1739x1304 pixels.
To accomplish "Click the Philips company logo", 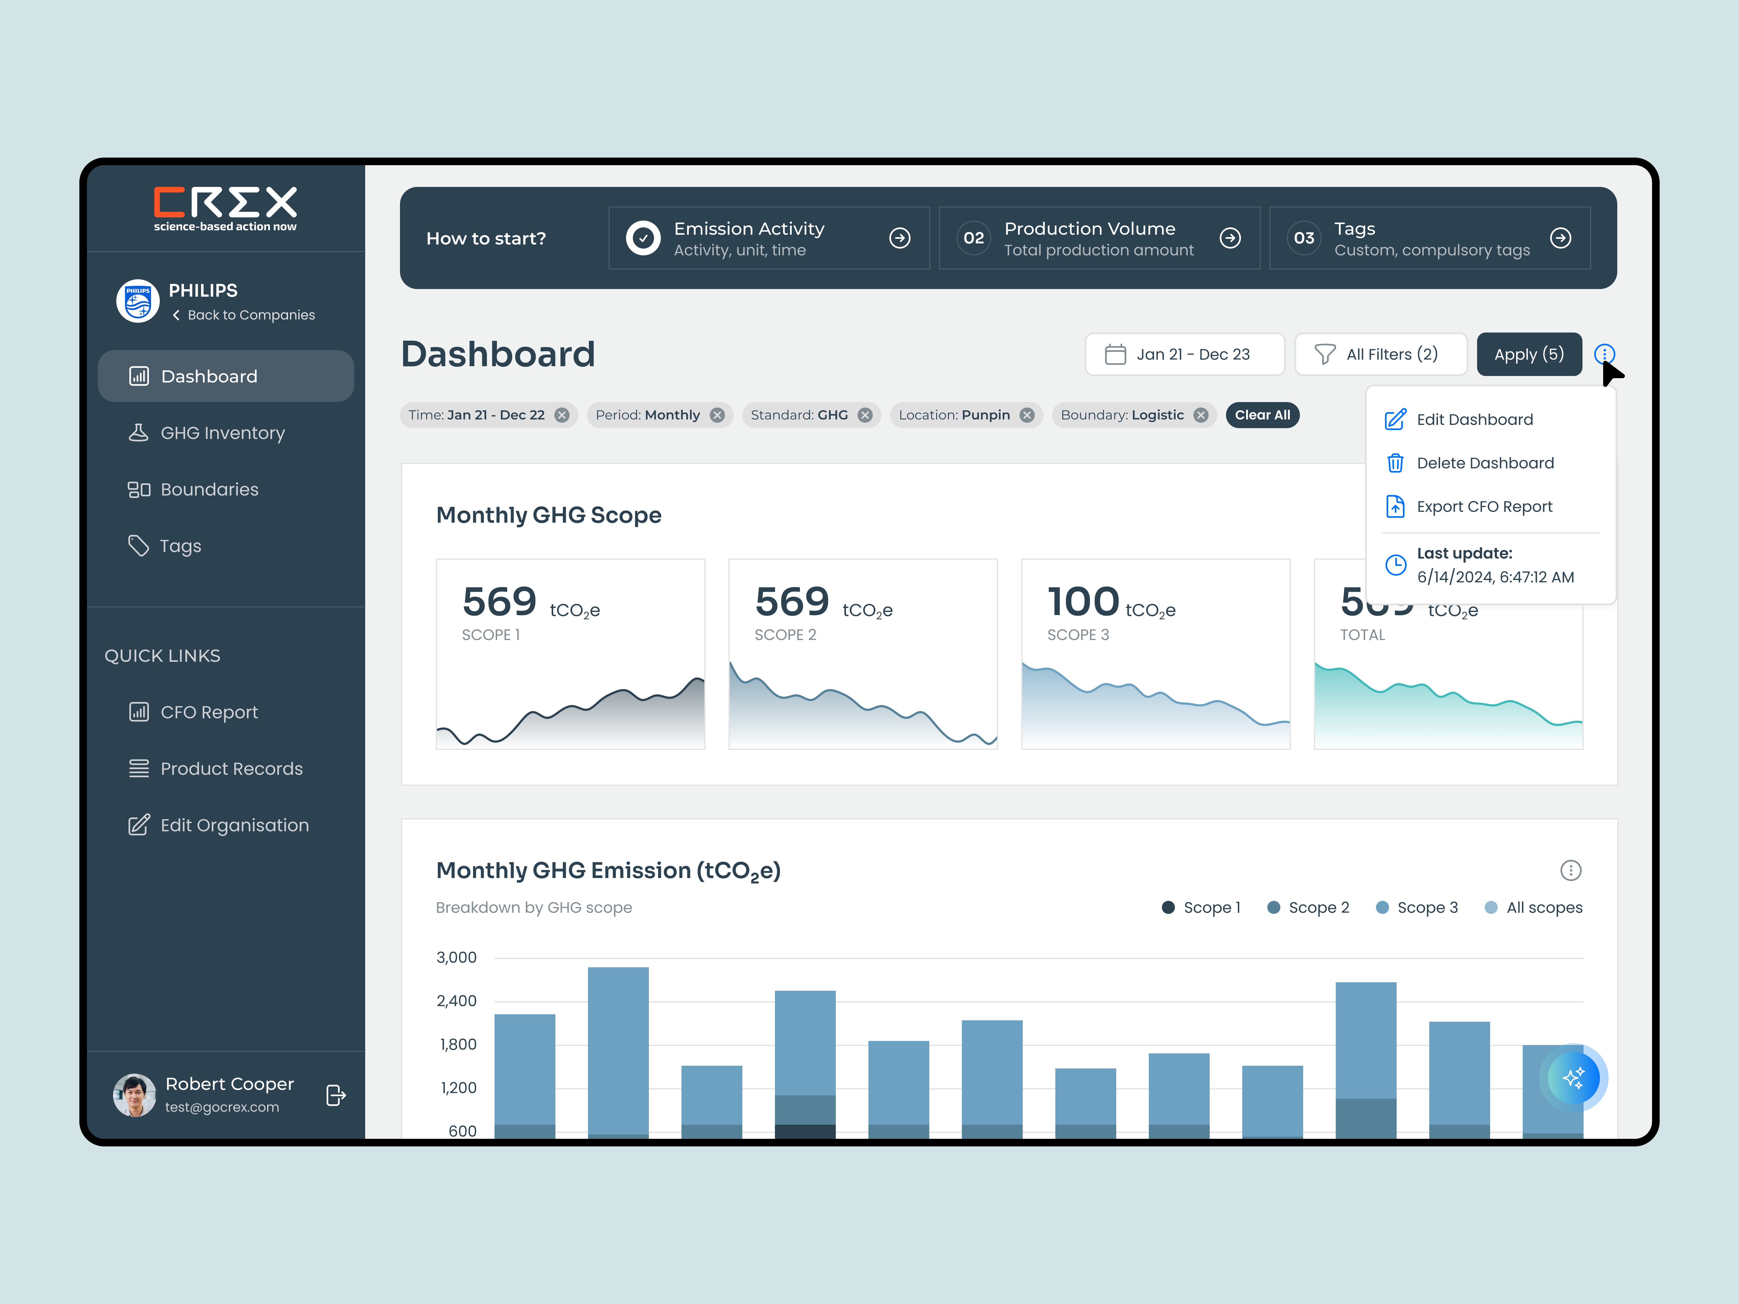I will (137, 301).
